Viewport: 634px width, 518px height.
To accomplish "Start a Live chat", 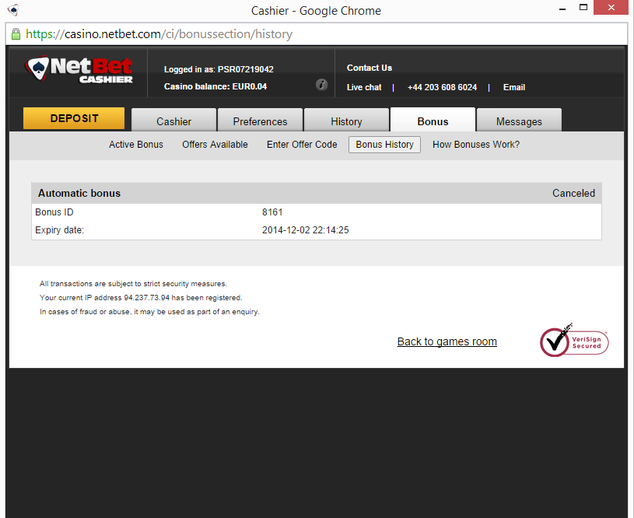I will point(364,87).
